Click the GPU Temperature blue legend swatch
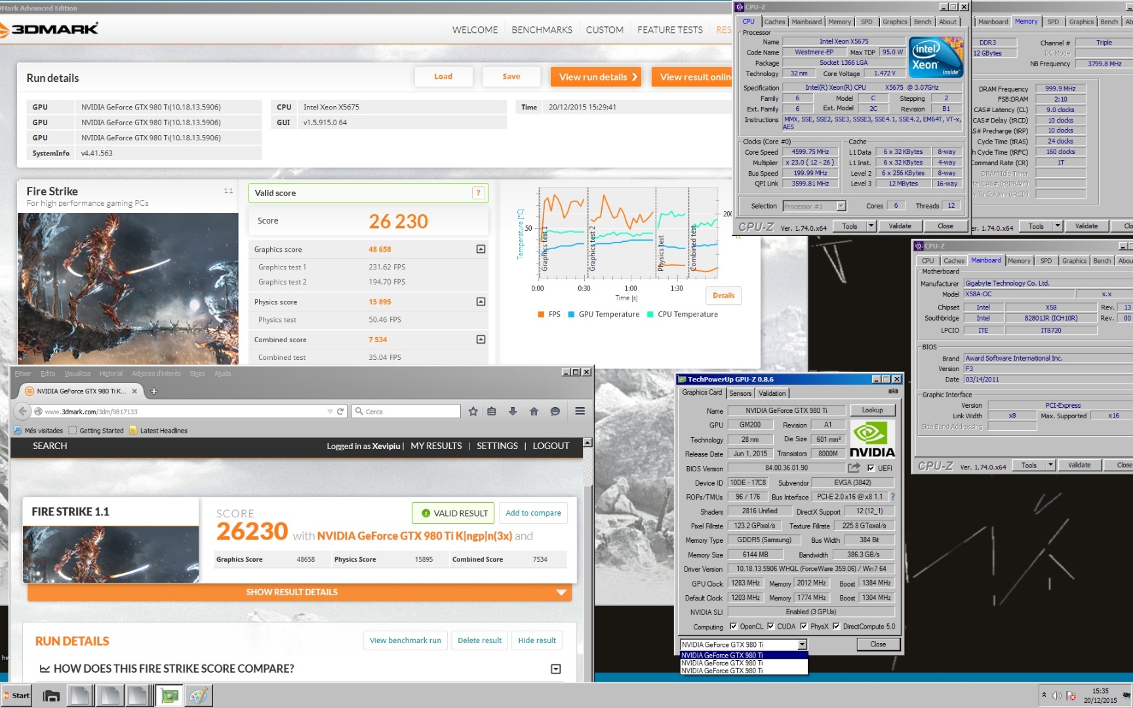Viewport: 1133px width, 708px height. [571, 315]
